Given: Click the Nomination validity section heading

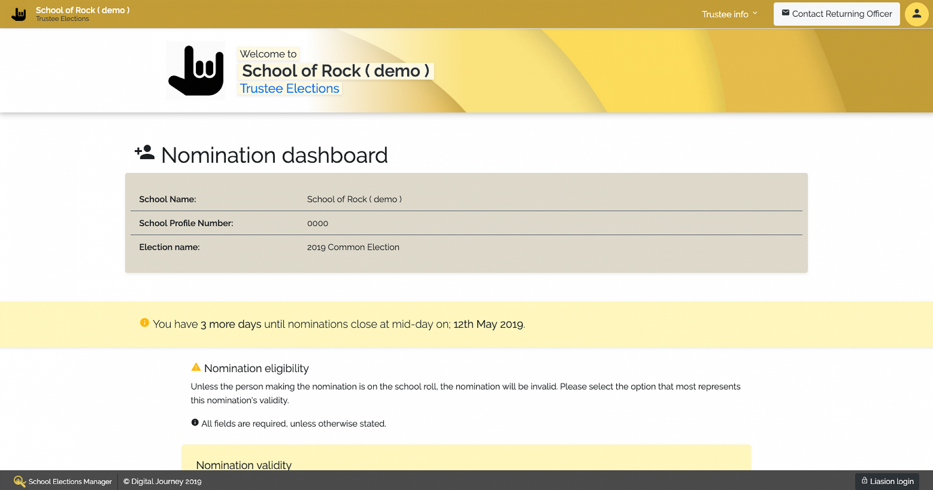Looking at the screenshot, I should (x=244, y=465).
